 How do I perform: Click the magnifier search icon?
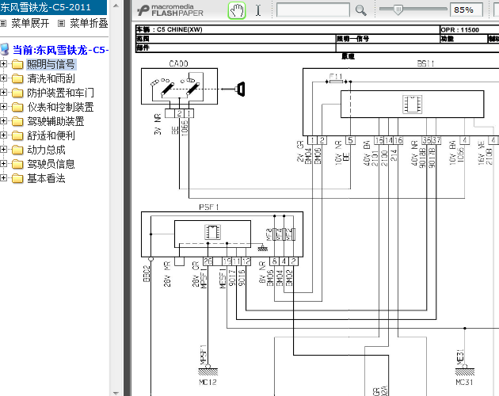(x=361, y=10)
